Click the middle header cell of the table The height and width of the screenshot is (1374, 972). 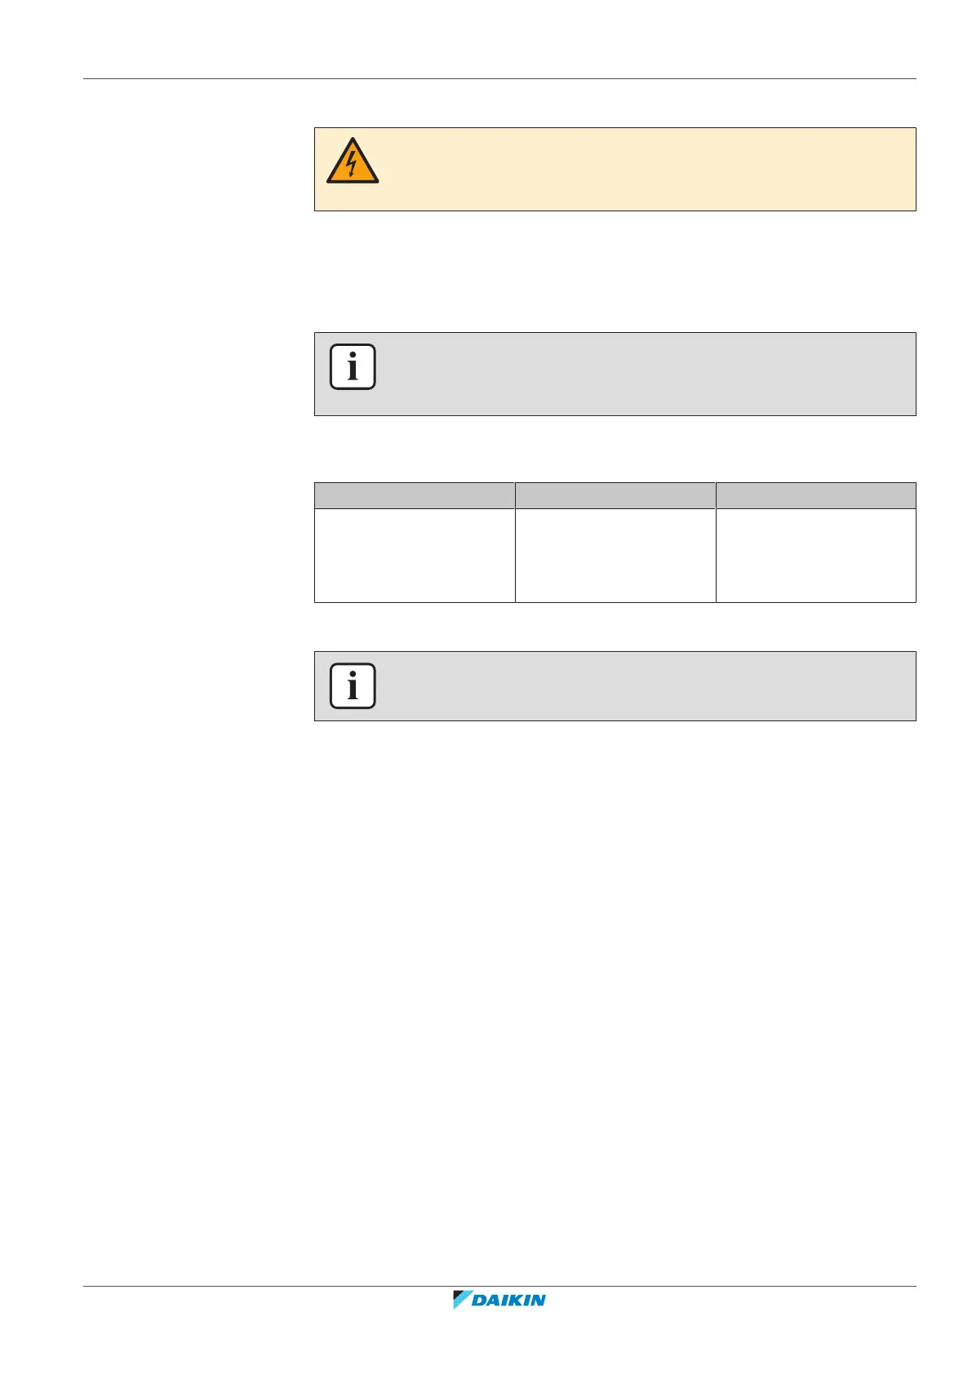pos(615,495)
